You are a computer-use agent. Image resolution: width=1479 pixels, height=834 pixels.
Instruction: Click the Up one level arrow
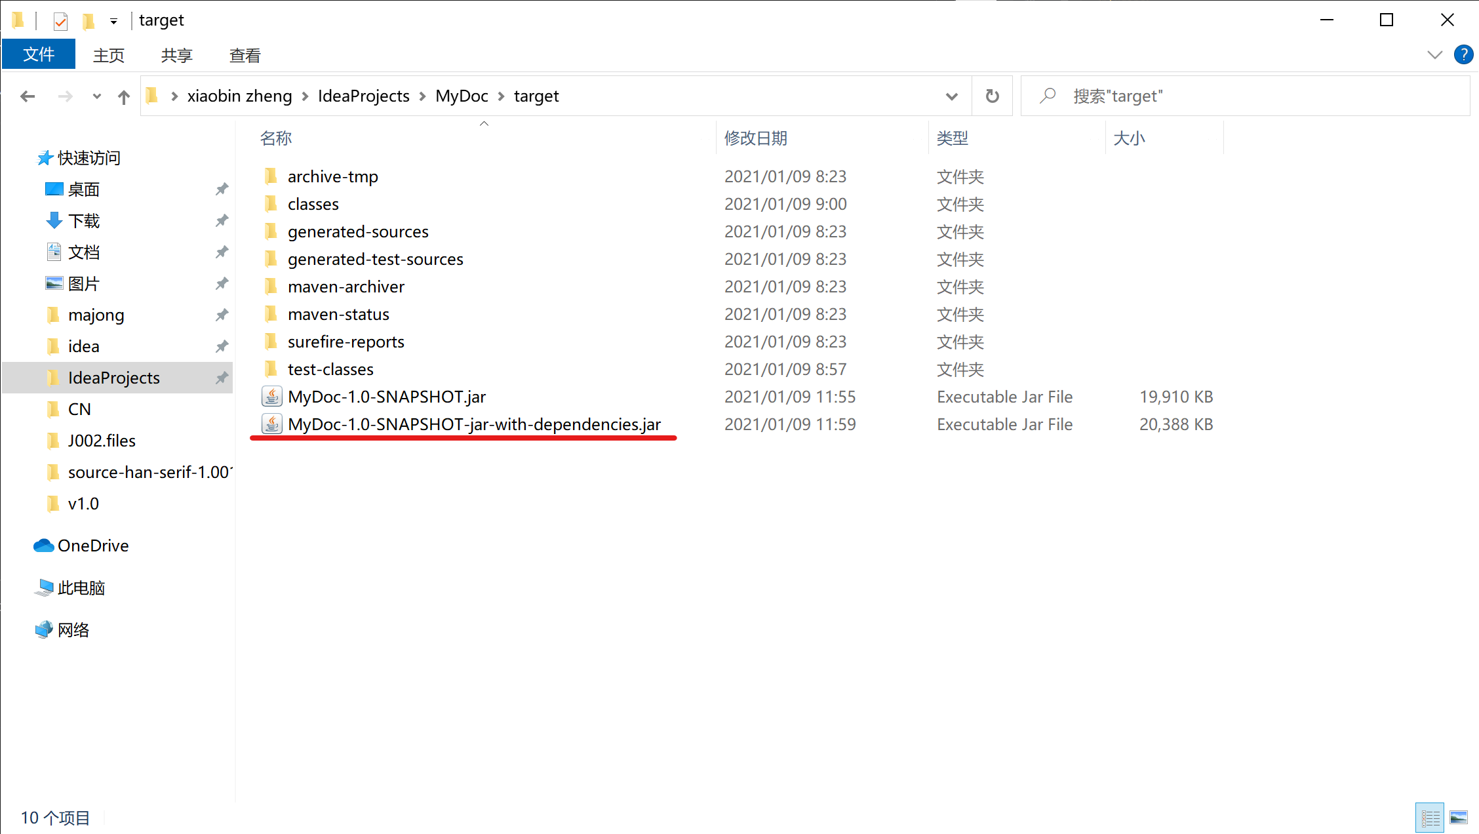pyautogui.click(x=123, y=97)
